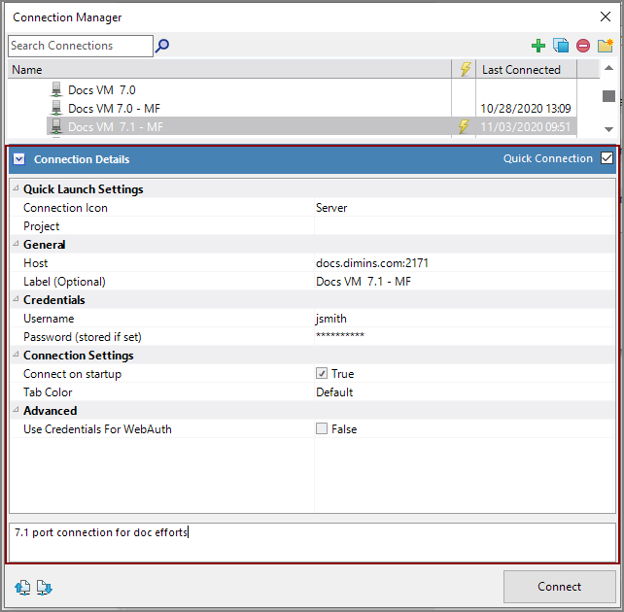Click server icon for Docs VM 7.1 - MF
This screenshot has width=624, height=612.
(56, 126)
